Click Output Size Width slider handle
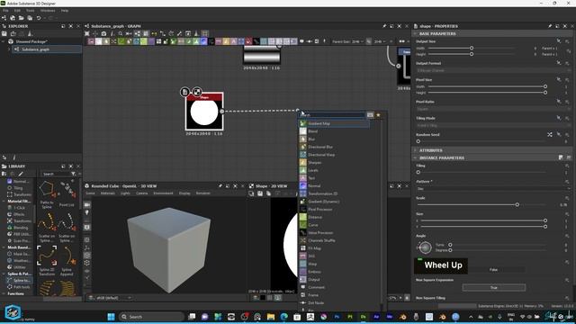 [472, 48]
